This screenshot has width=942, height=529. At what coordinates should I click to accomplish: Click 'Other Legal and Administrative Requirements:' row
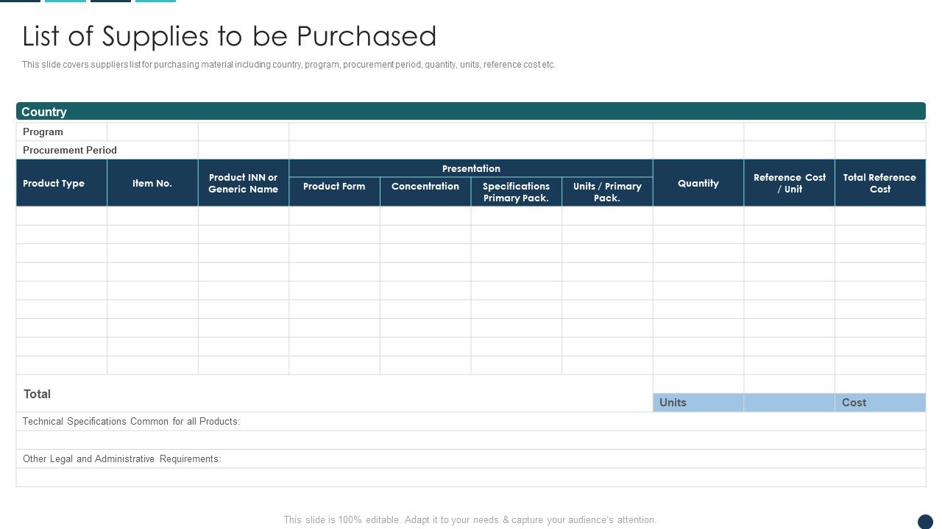[471, 458]
